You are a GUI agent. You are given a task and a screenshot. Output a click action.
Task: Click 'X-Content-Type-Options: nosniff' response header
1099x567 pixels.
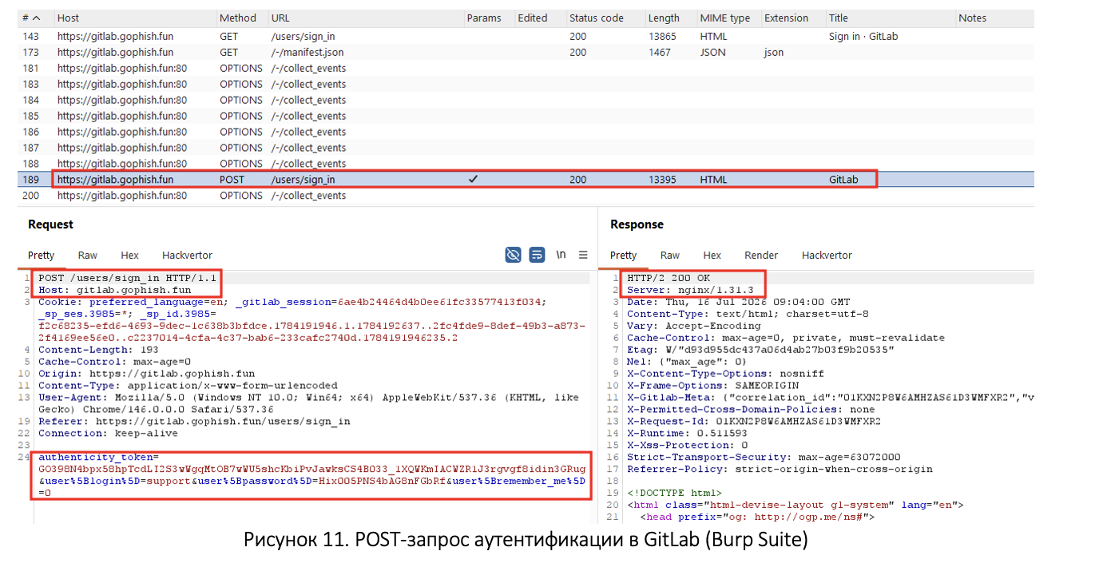[725, 374]
